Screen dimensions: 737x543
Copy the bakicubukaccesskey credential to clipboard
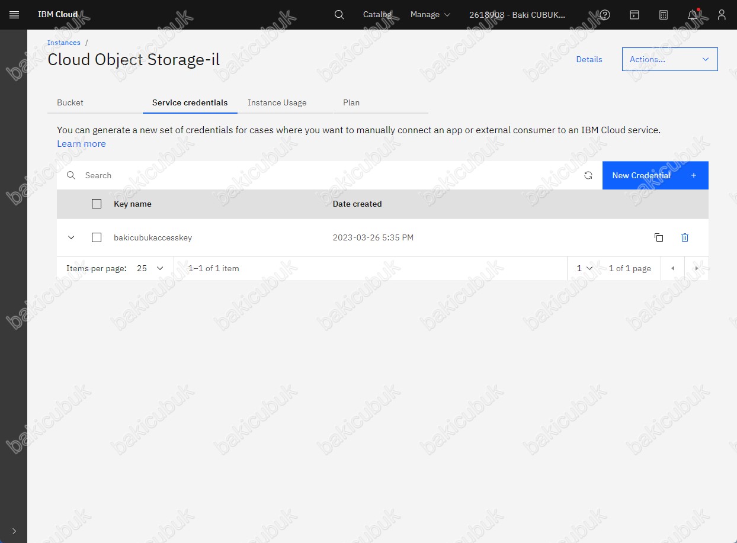[x=659, y=237]
